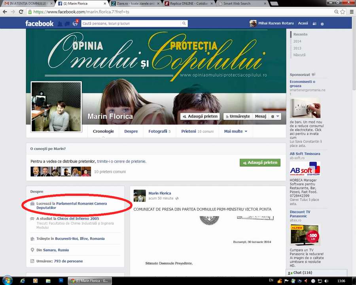The image size is (356, 285).
Task: Open Economisesti o groaza ad link
Action: click(302, 84)
